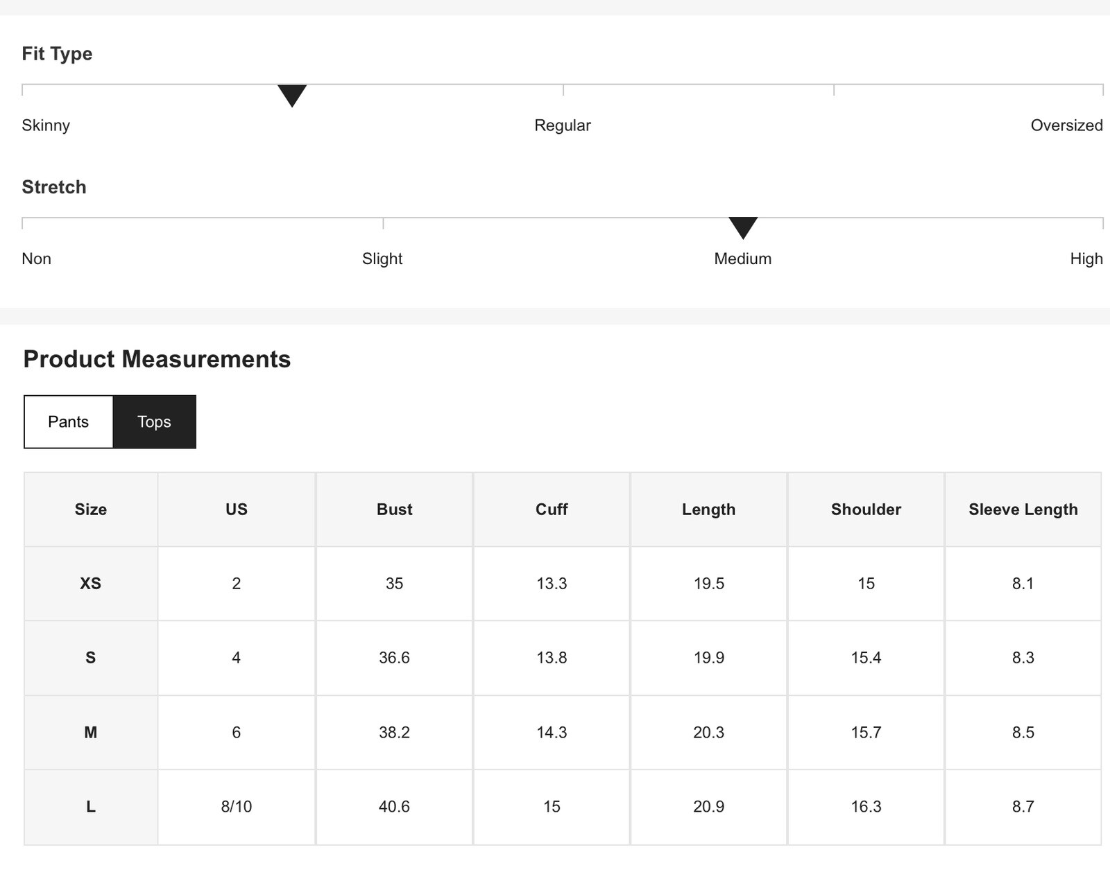Image resolution: width=1110 pixels, height=872 pixels.
Task: Click bust value 40.6 in L row
Action: (x=394, y=807)
